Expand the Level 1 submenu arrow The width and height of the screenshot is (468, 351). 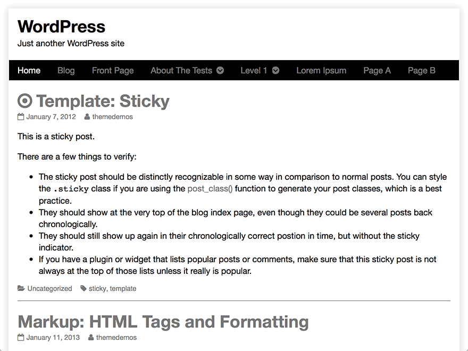tap(275, 70)
